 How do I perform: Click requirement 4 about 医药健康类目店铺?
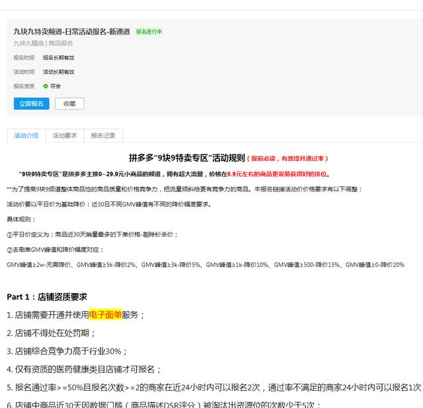[84, 369]
